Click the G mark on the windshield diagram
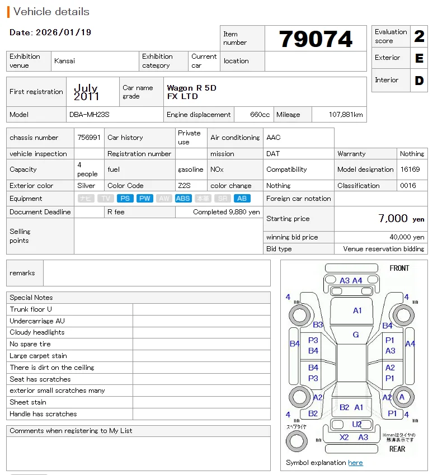The image size is (433, 475). coord(356,335)
